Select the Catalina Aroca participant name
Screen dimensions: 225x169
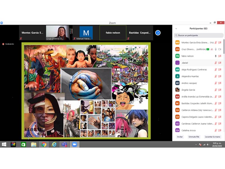click(x=188, y=130)
